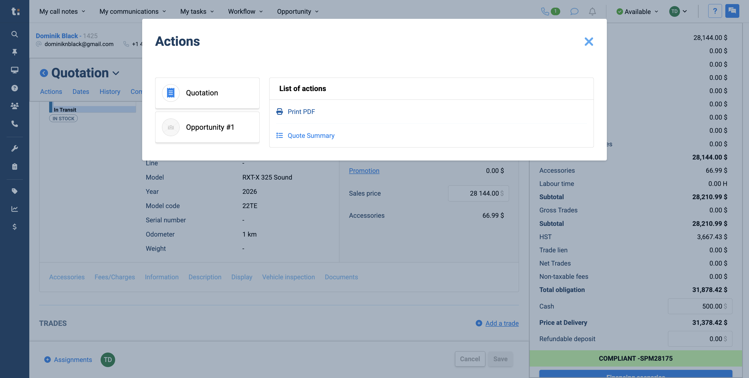Image resolution: width=749 pixels, height=378 pixels.
Task: Open the search icon in sidebar
Action: (x=15, y=34)
